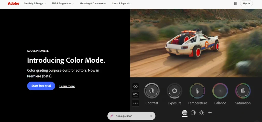Follow the Learn more link
Viewport: 262px width, 122px height.
click(x=67, y=86)
